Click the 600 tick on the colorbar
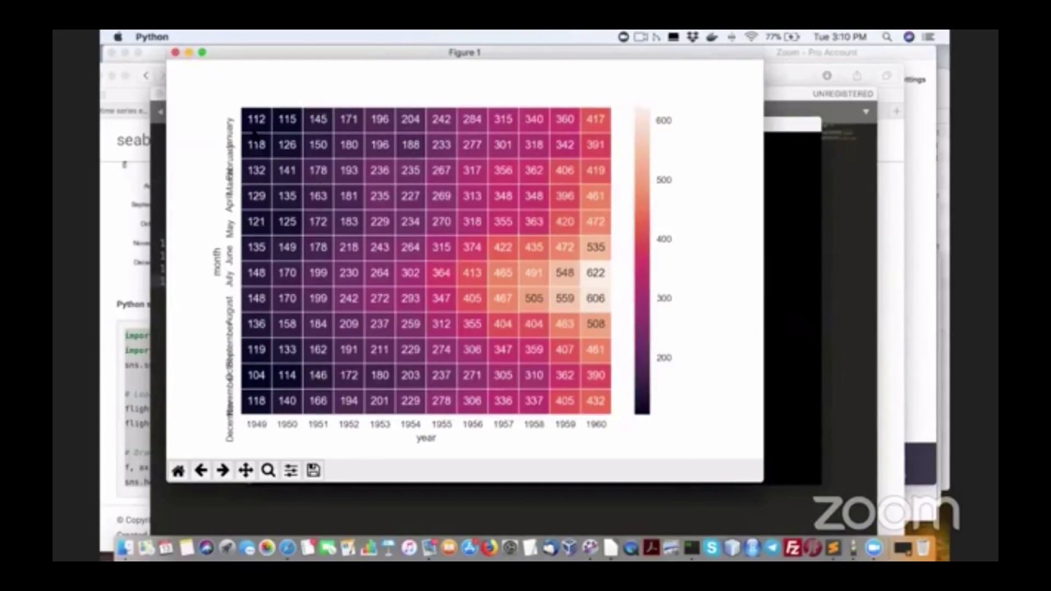Image resolution: width=1051 pixels, height=591 pixels. (663, 121)
